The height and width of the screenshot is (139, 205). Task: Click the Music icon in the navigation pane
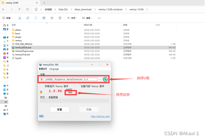4,53
